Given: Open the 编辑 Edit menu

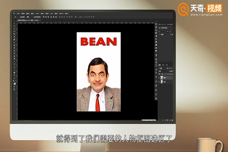Looking at the screenshot, I should (23, 14).
